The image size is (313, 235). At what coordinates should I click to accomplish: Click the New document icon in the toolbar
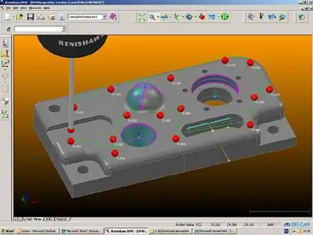click(x=8, y=17)
